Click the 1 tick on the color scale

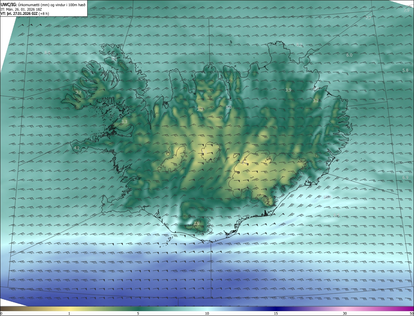click(69, 313)
